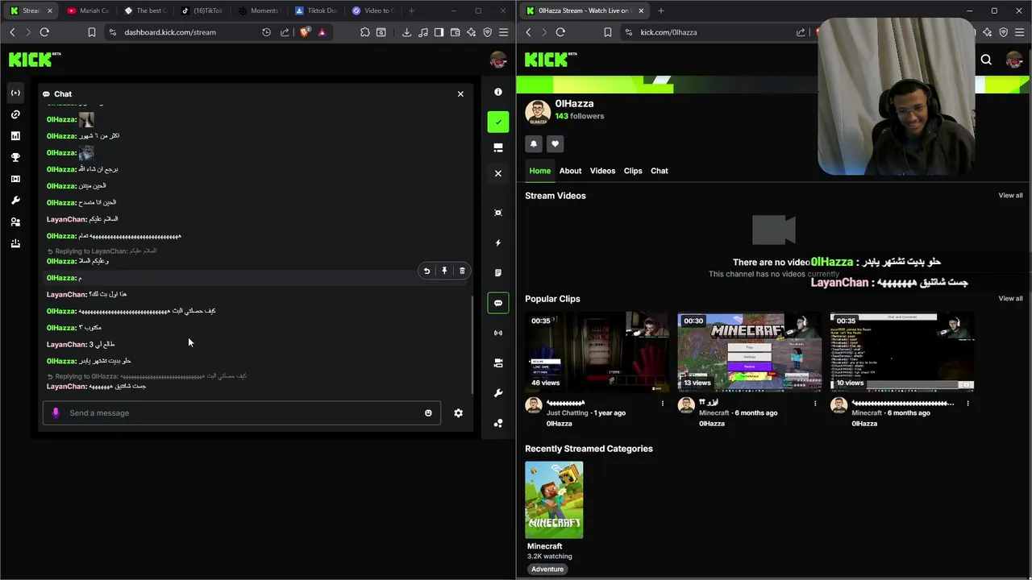Open options menu on Just Chatting clip
1032x580 pixels.
(663, 404)
